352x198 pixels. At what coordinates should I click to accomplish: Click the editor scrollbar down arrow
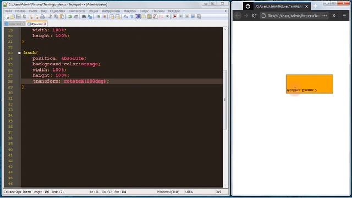[225, 185]
